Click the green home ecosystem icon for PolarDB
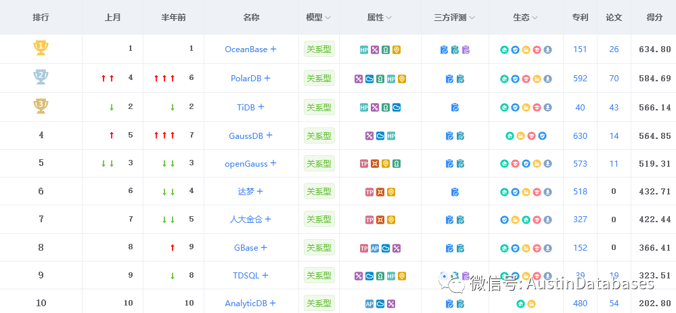Image resolution: width=676 pixels, height=313 pixels. 504,79
